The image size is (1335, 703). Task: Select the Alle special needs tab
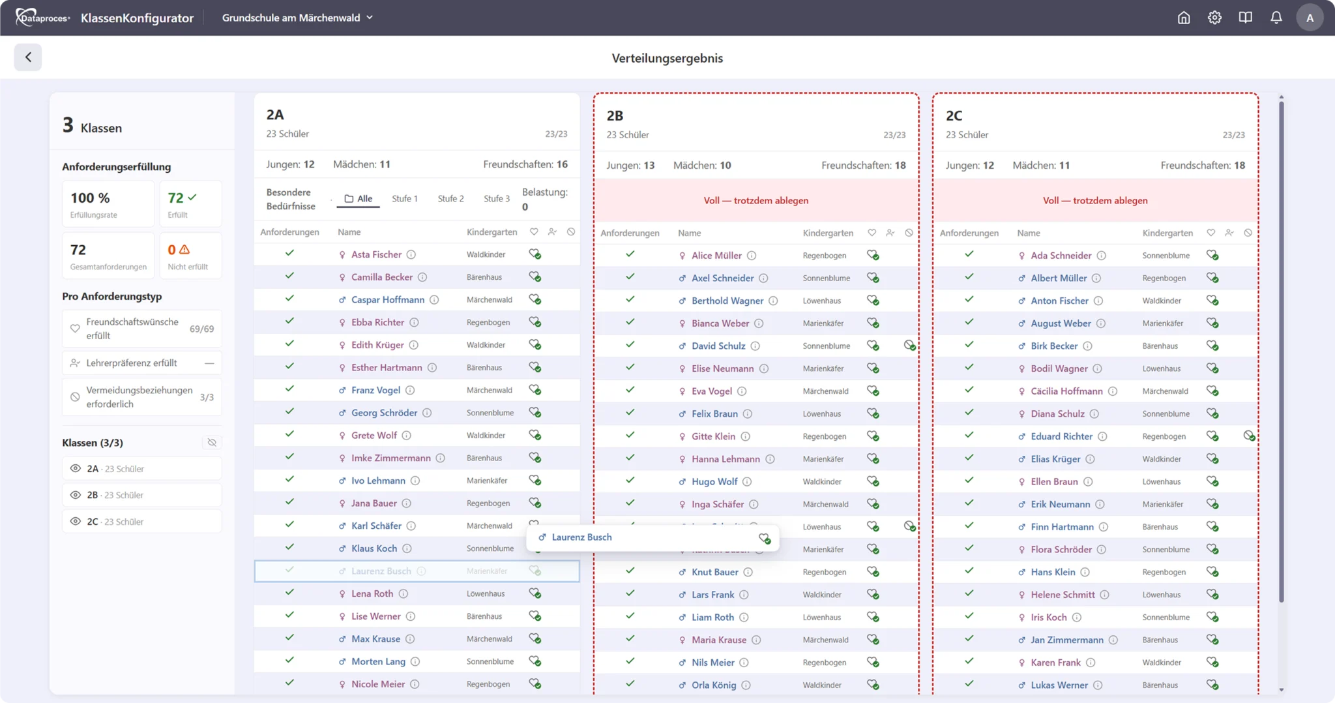pos(359,198)
